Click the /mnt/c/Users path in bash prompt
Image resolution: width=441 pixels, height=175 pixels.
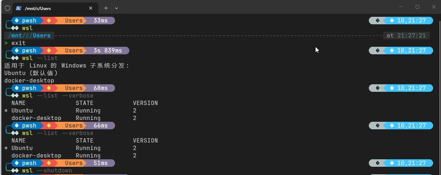[29, 36]
